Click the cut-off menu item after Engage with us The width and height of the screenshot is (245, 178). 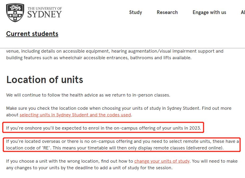point(243,12)
